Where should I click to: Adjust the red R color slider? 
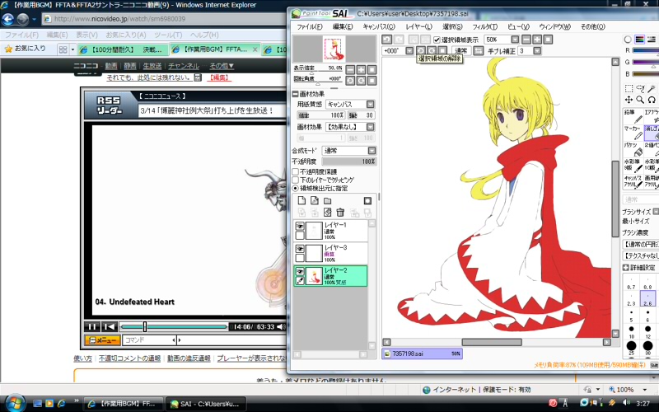coord(646,50)
